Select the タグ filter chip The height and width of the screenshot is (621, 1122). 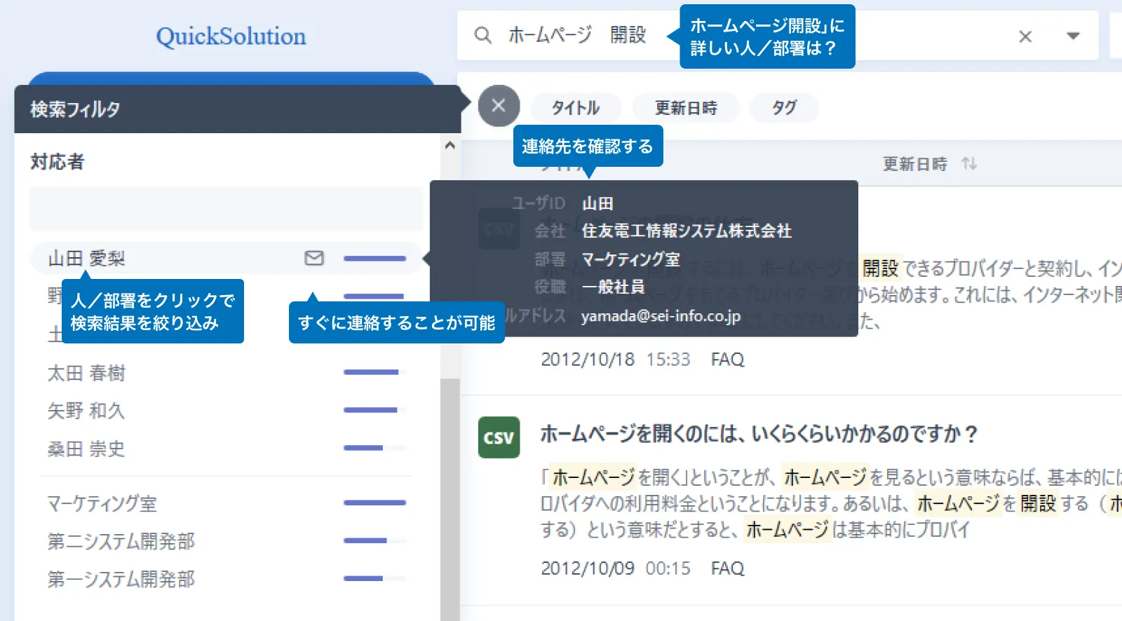[x=784, y=108]
